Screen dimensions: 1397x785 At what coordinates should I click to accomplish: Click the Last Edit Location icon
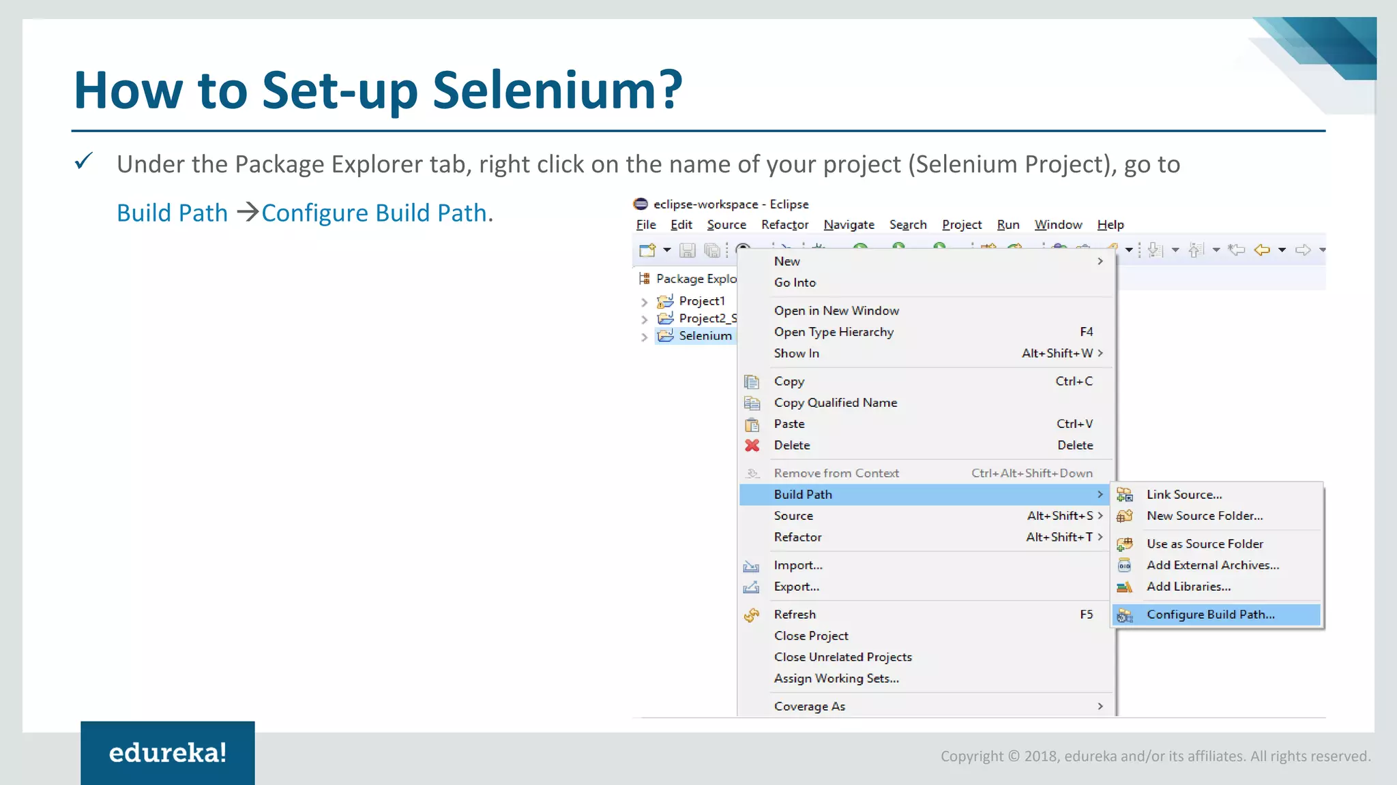pos(1237,250)
